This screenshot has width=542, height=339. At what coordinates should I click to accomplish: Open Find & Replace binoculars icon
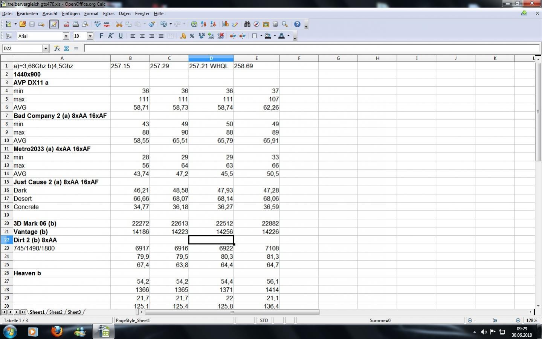pos(247,24)
